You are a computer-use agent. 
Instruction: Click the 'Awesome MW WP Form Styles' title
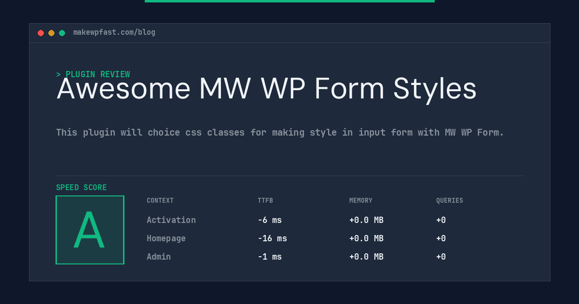click(x=266, y=89)
